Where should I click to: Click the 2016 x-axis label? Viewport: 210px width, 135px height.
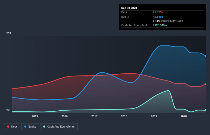pos(64,116)
